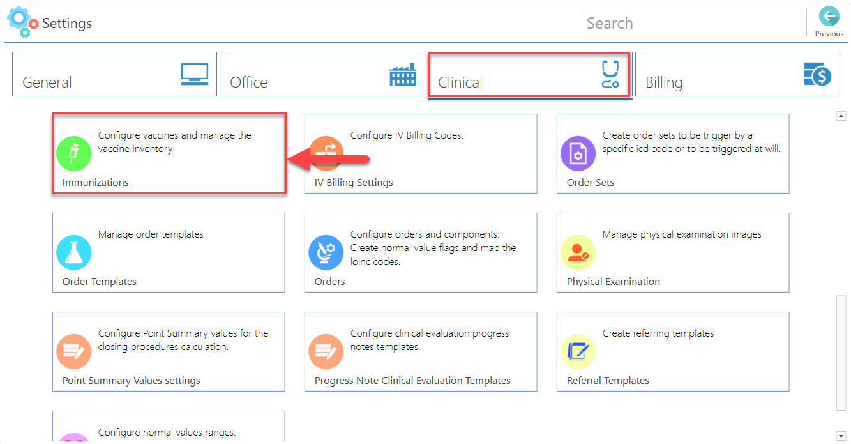
Task: Open the Configure normal values ranges tile
Action: tap(169, 427)
